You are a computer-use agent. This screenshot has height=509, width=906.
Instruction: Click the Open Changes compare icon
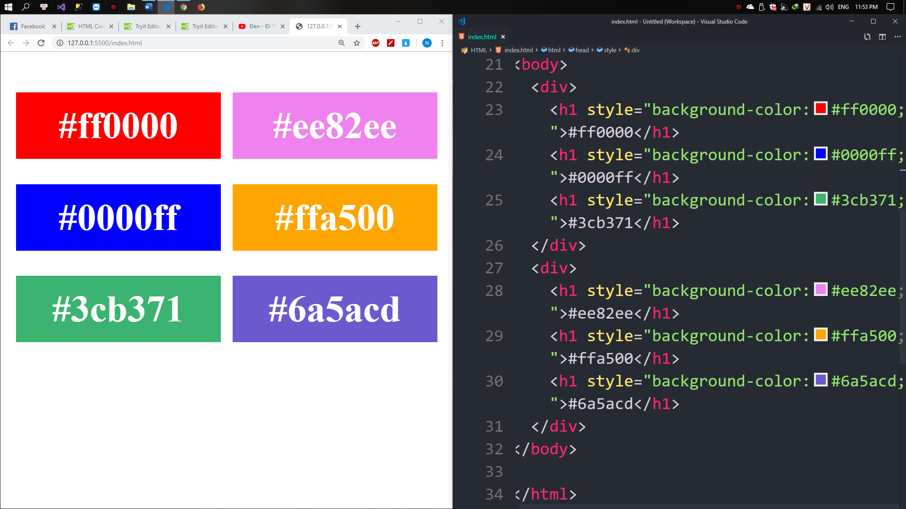[x=867, y=37]
